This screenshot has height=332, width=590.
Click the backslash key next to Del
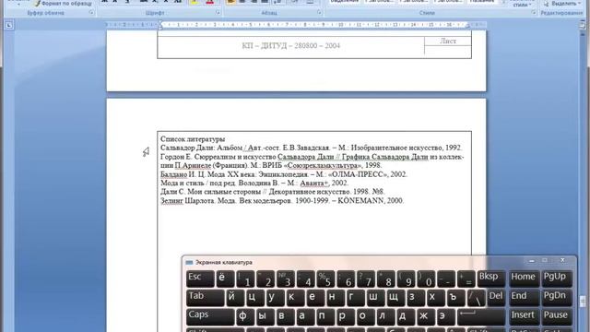click(x=477, y=297)
